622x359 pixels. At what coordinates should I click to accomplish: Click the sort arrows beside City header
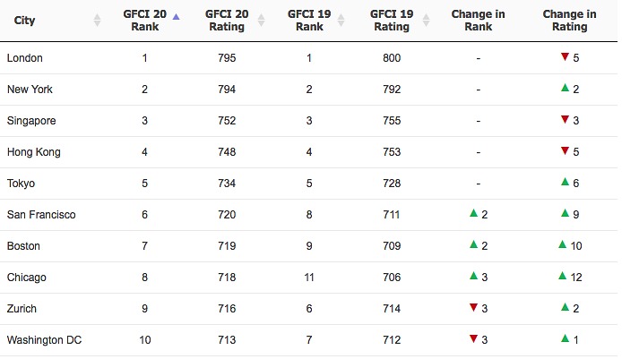[x=97, y=21]
